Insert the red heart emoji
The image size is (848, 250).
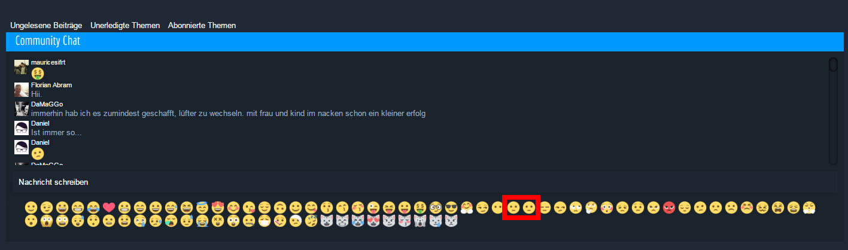(x=109, y=208)
